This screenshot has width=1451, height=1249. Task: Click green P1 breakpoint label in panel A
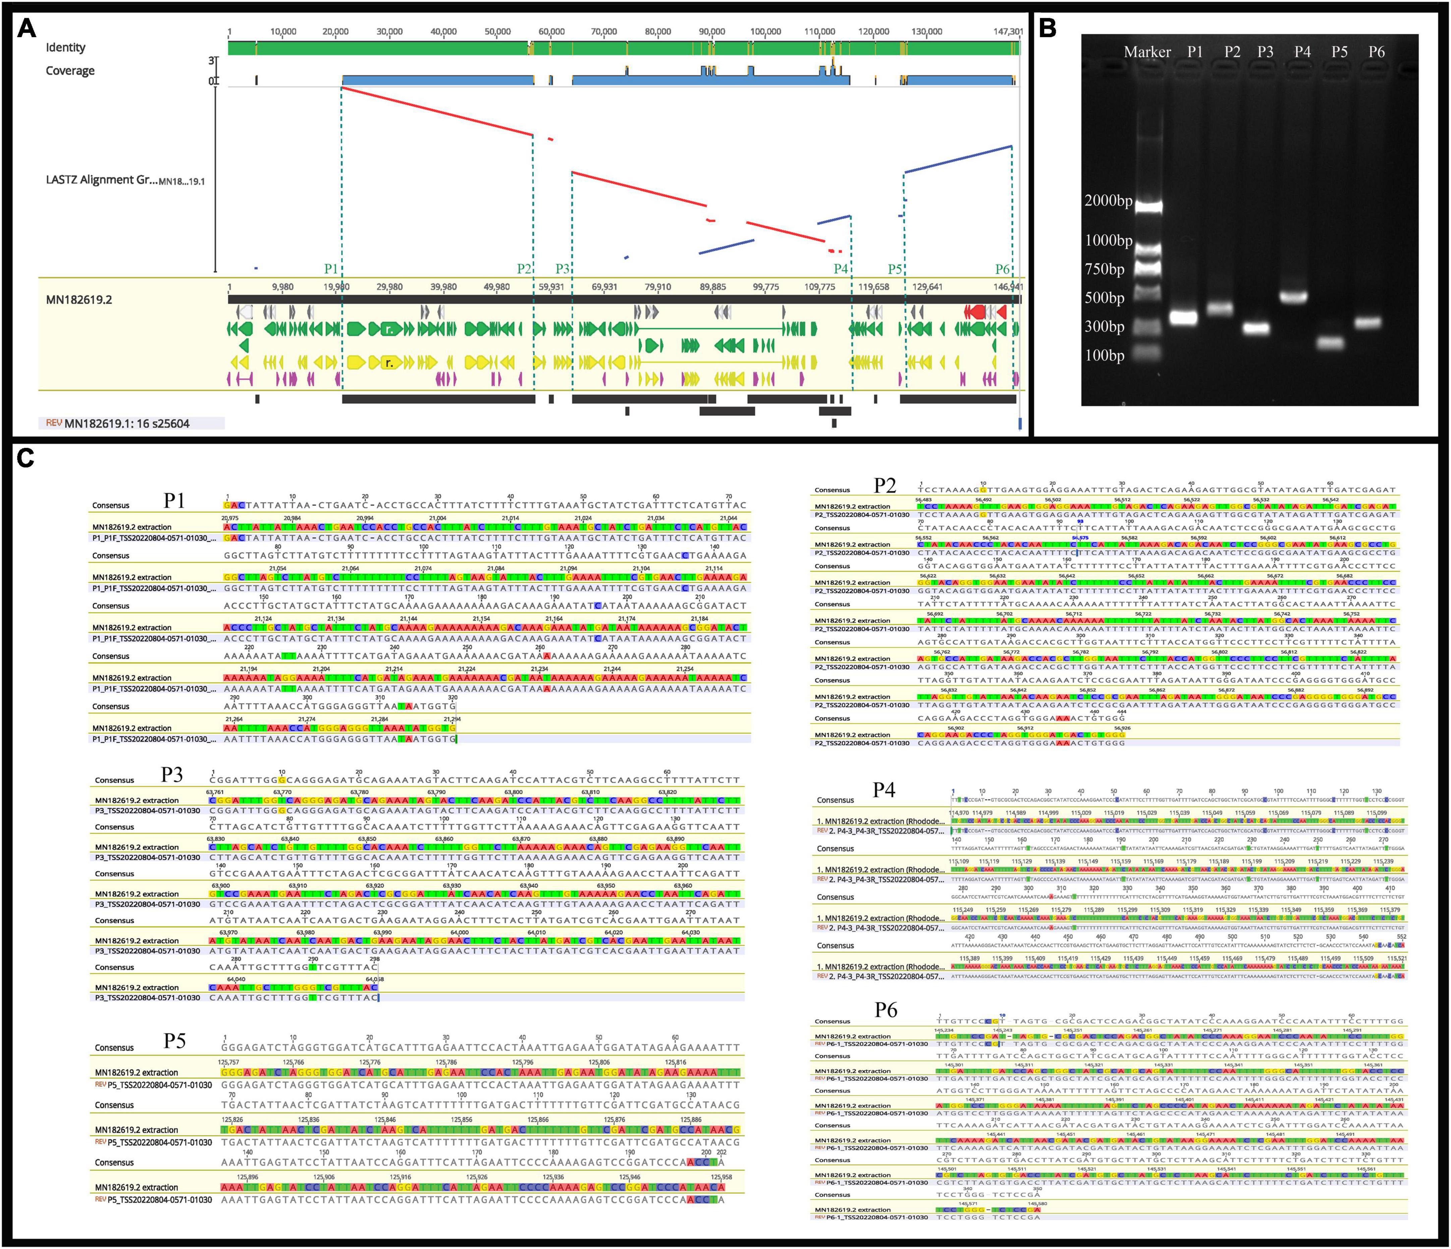(x=331, y=269)
